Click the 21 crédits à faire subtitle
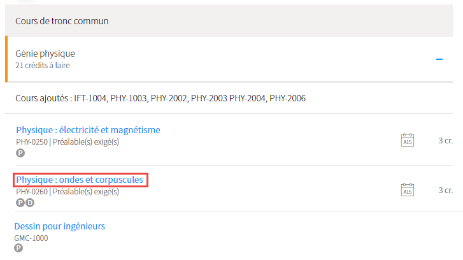Screen dimensions: 463x260 [43, 65]
